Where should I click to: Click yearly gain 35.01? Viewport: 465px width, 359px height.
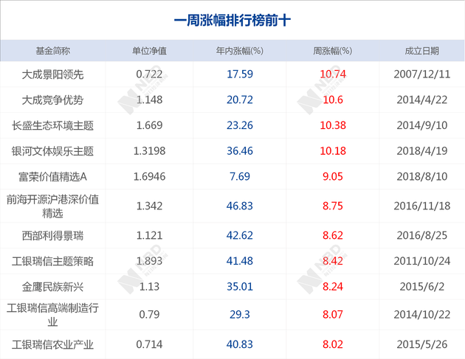click(x=240, y=287)
